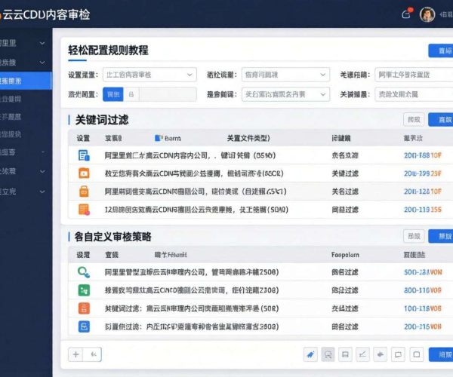Click the top-right input field in the filter form
Image resolution: width=453 pixels, height=377 pixels.
point(414,75)
